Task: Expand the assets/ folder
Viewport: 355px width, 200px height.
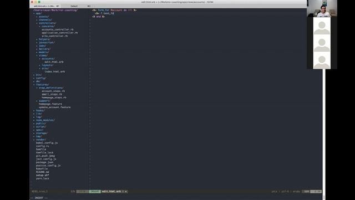Action: click(x=43, y=17)
